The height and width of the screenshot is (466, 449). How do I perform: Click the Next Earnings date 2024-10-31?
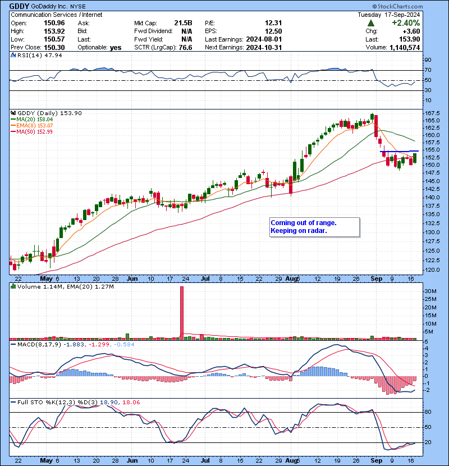pos(264,47)
